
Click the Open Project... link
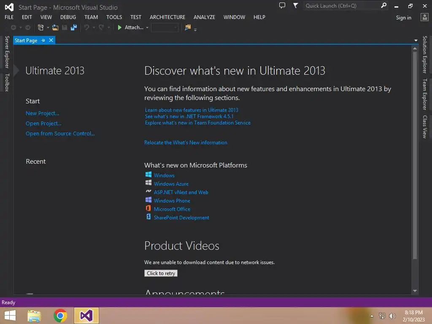[x=43, y=124]
